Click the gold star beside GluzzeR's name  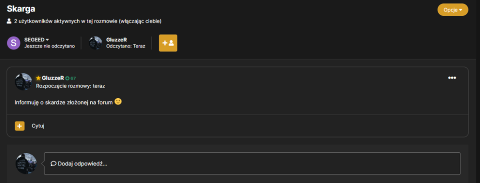38,78
